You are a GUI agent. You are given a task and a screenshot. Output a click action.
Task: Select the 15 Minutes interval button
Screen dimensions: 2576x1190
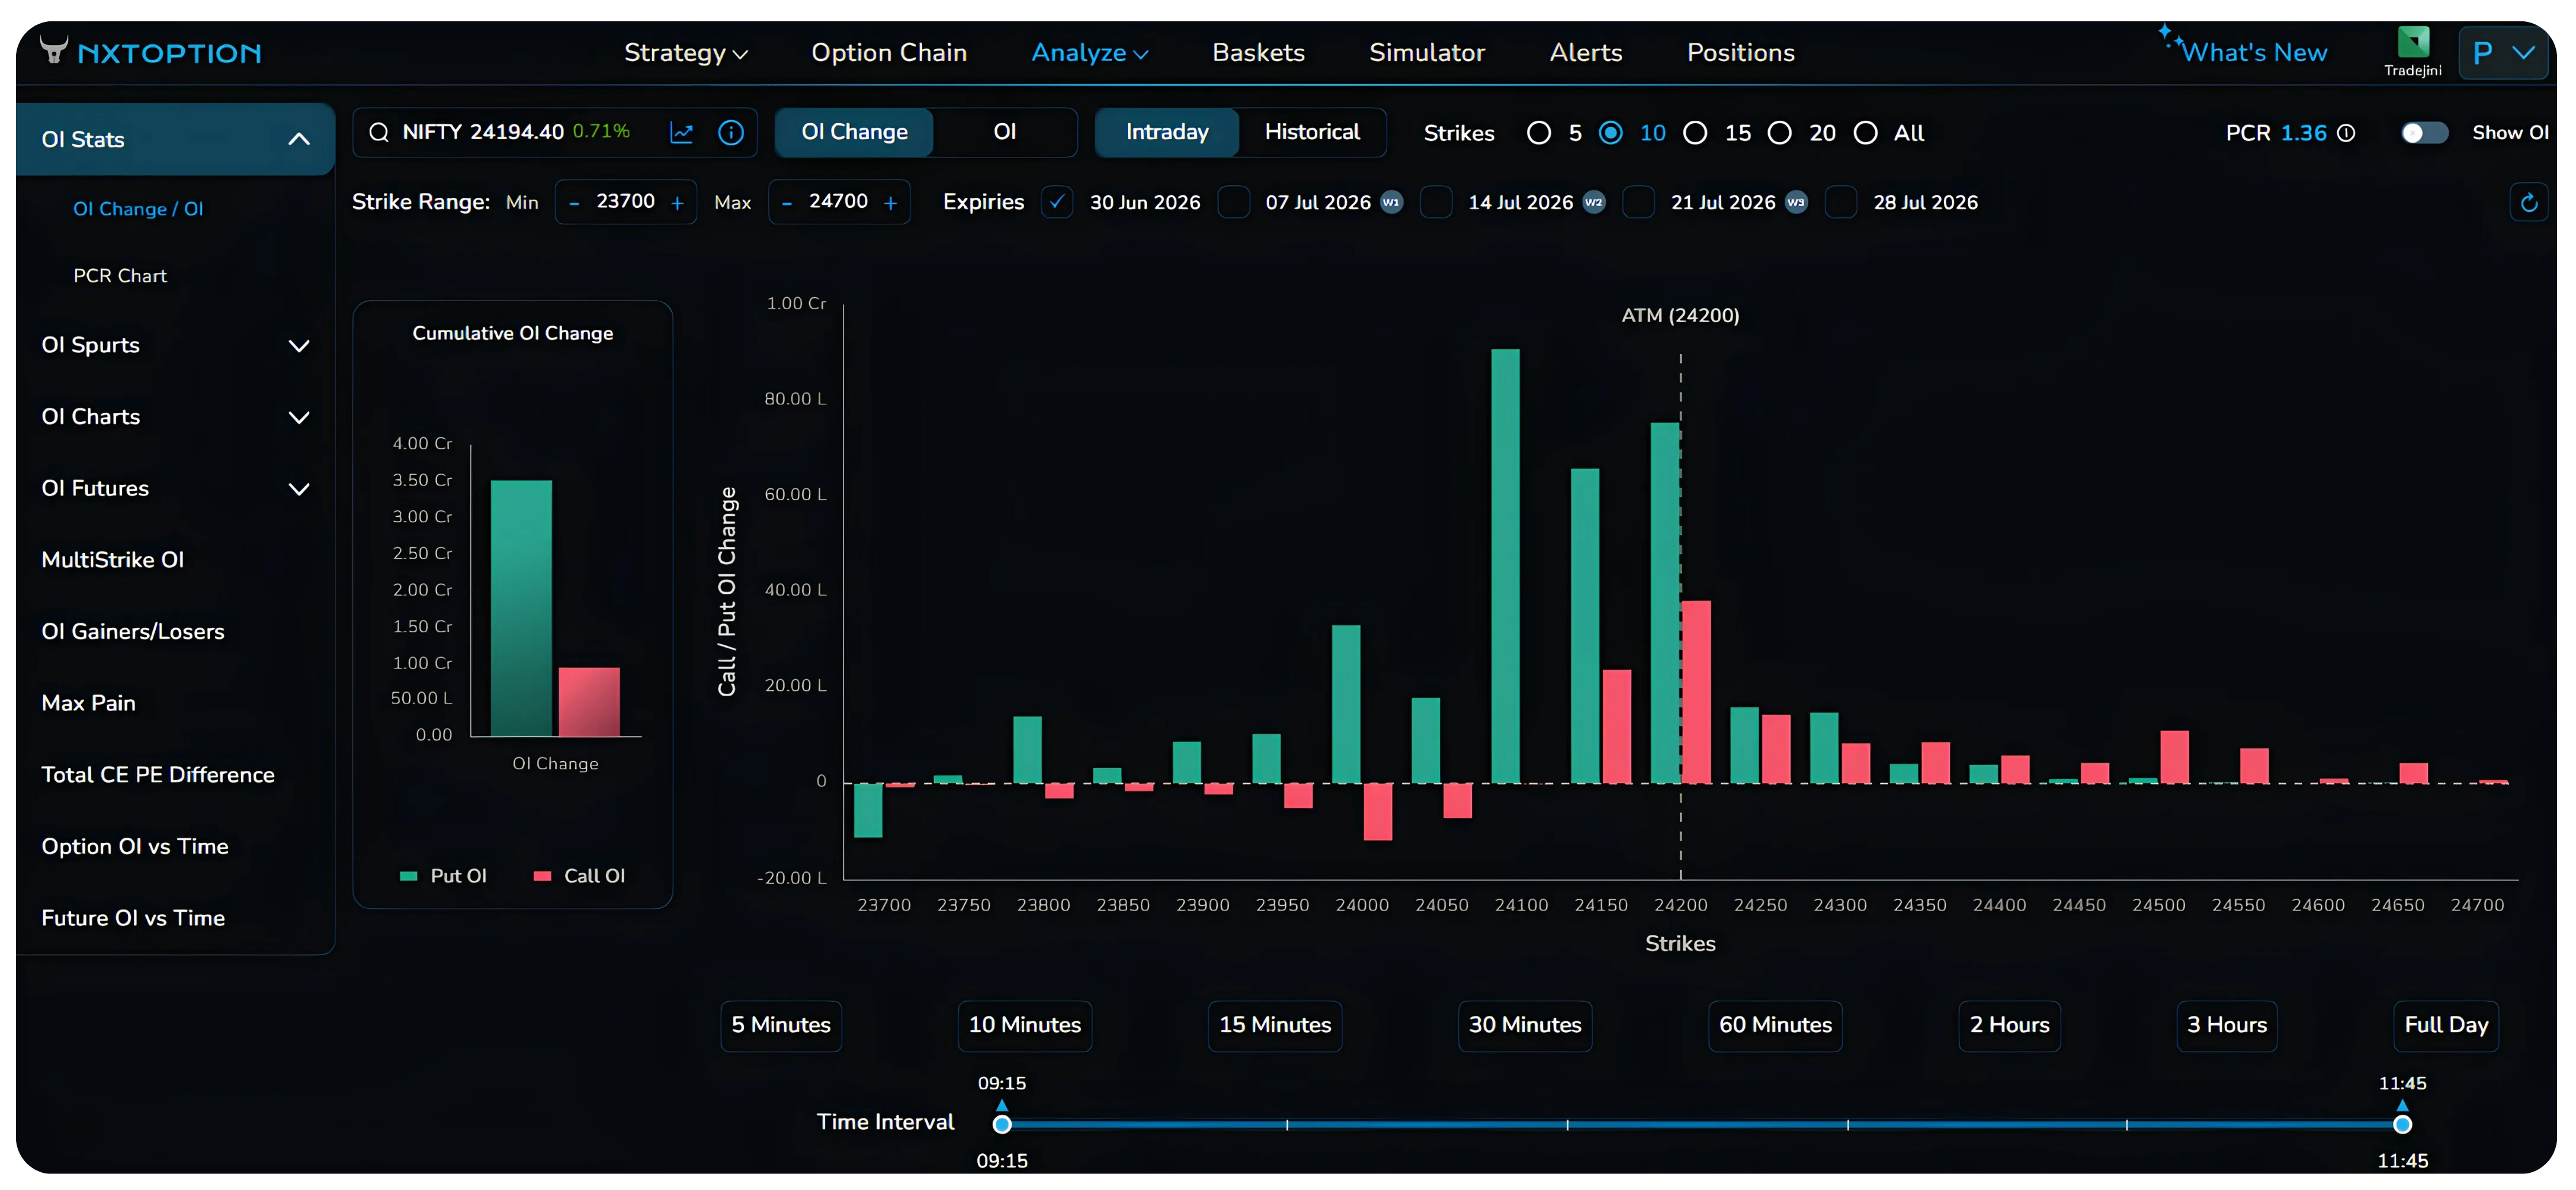(x=1275, y=1026)
